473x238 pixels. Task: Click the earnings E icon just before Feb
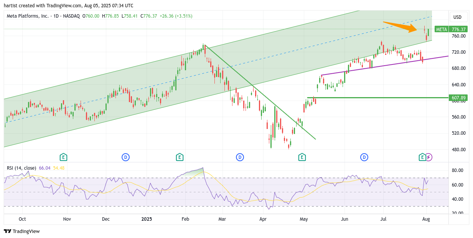[x=180, y=157]
